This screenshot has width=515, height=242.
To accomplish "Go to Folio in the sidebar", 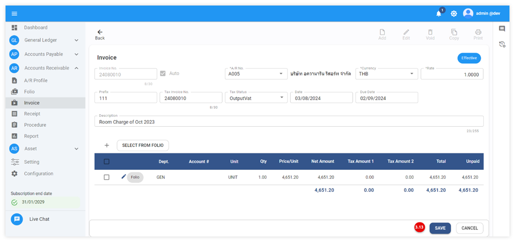I will [30, 92].
